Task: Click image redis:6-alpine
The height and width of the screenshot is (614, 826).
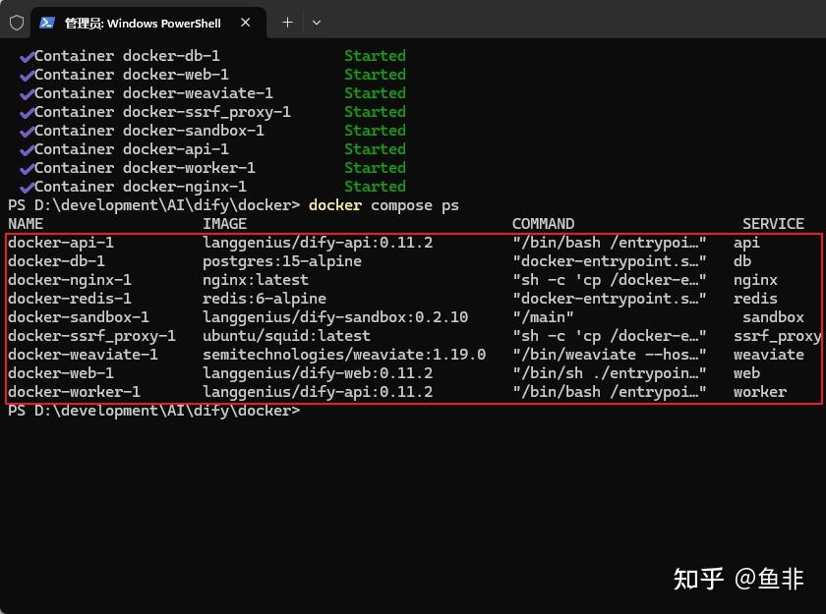Action: click(265, 299)
